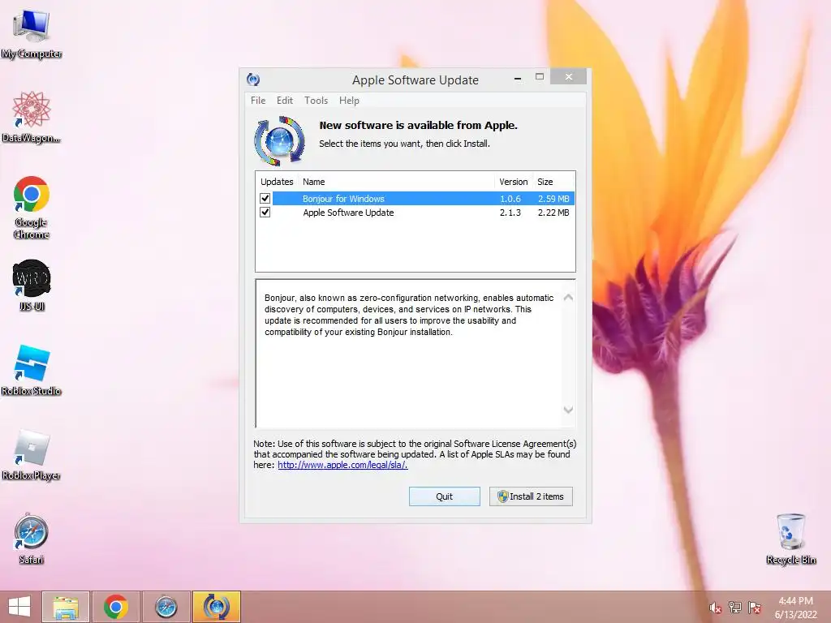Select the Bonjour for Windows row
Viewport: 831px width, 623px height.
pyautogui.click(x=415, y=199)
